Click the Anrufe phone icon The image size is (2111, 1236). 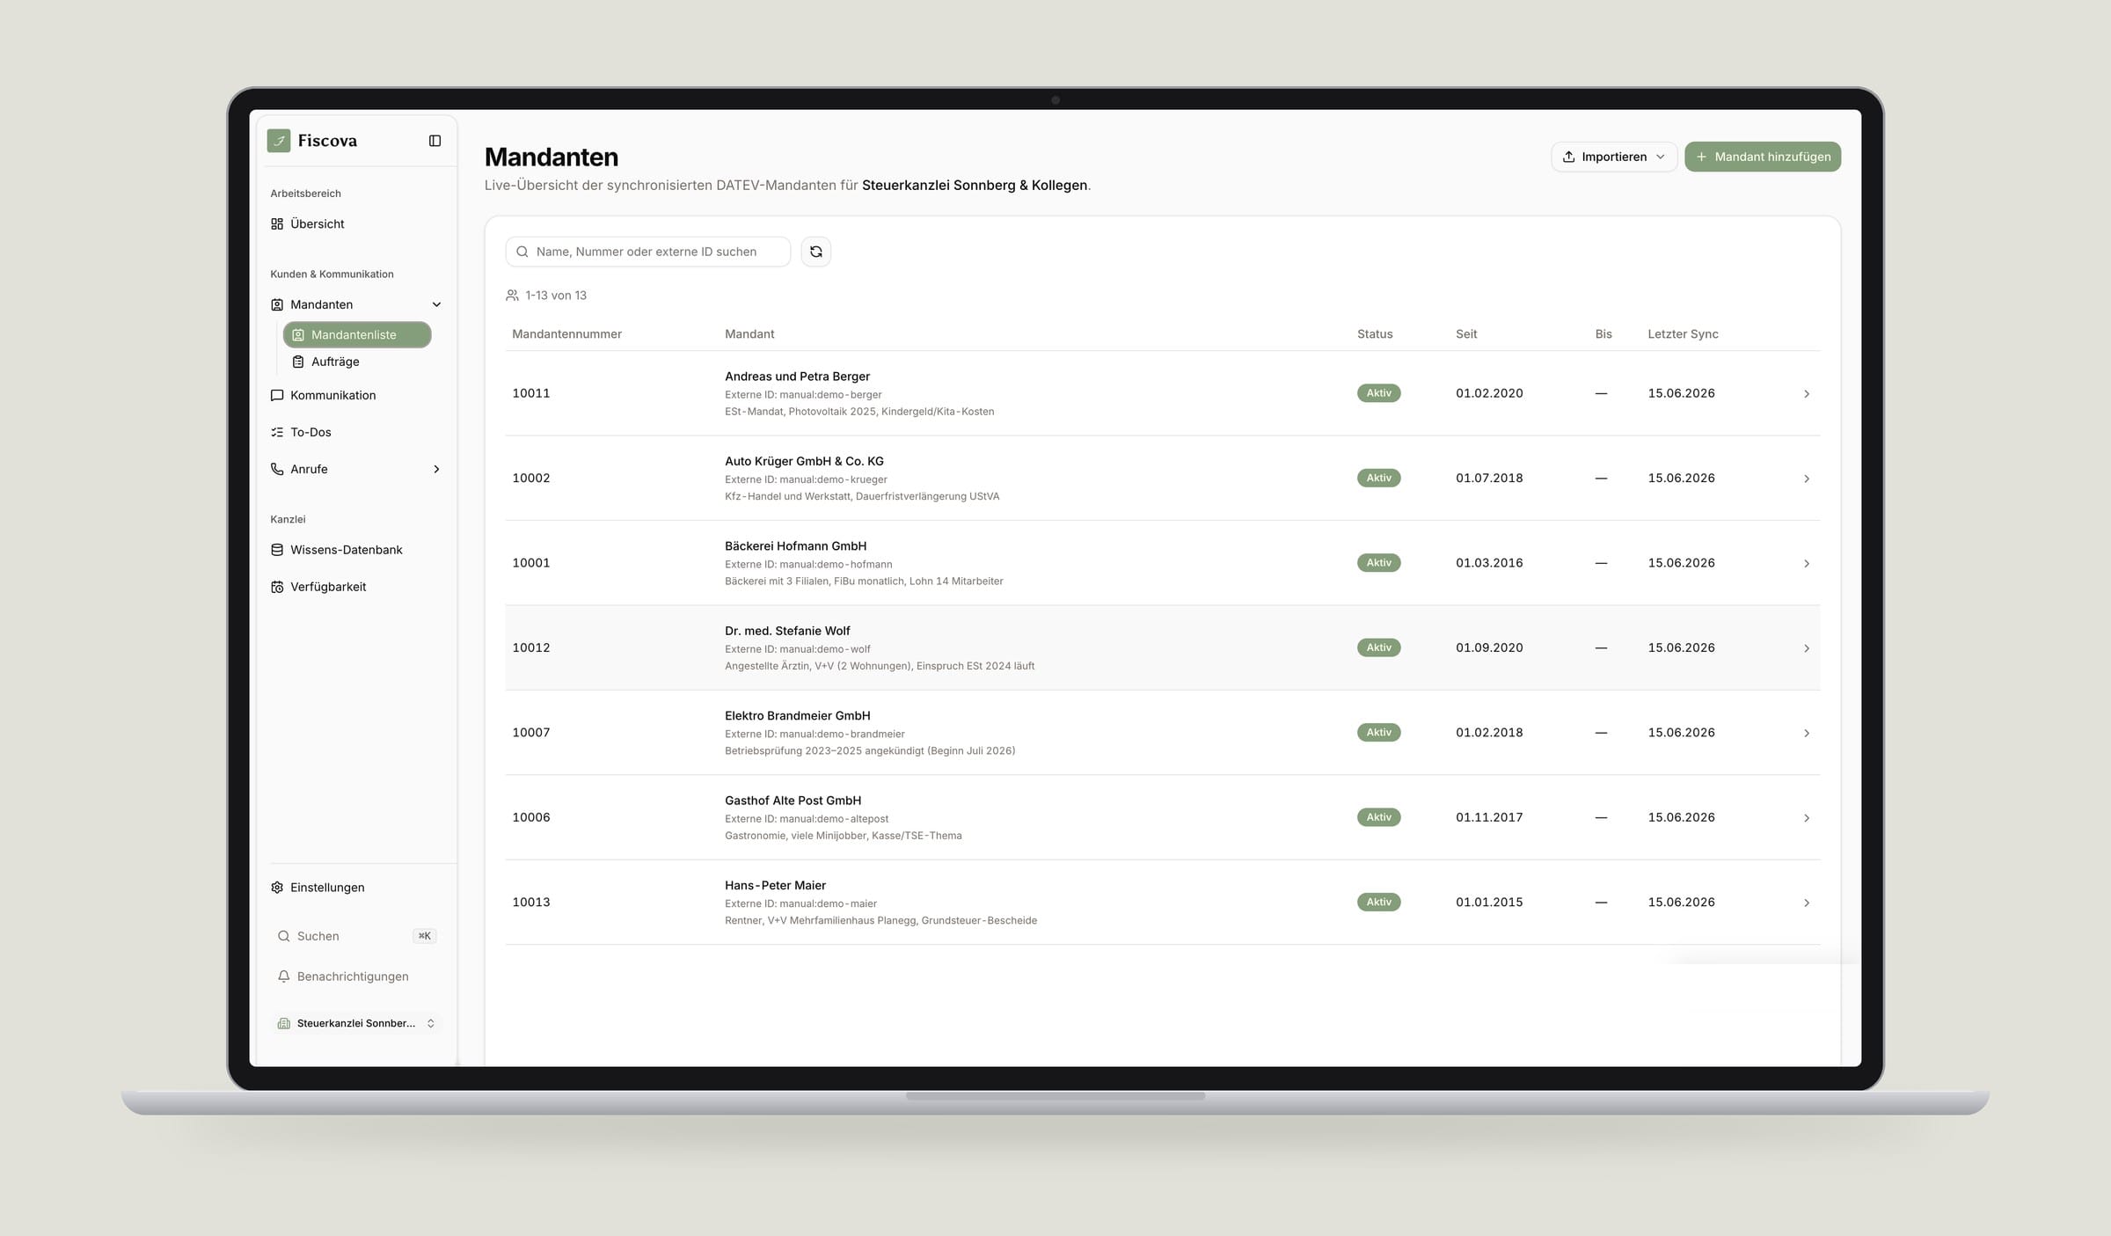[277, 469]
